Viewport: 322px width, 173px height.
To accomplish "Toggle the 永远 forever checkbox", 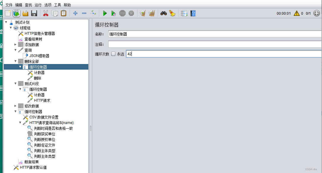I will (113, 54).
